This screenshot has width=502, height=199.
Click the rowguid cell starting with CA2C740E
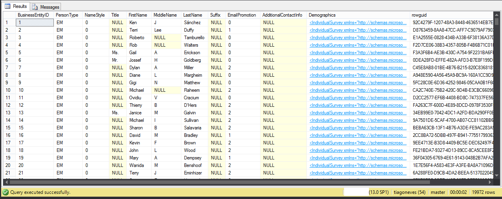coord(452,90)
